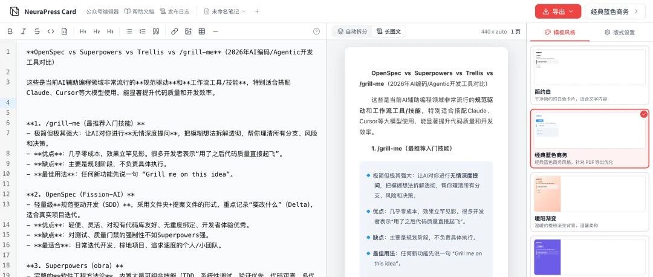Viewport: 653px width, 277px height.
Task: Select the 暖阳渐变 template
Action: click(x=590, y=201)
